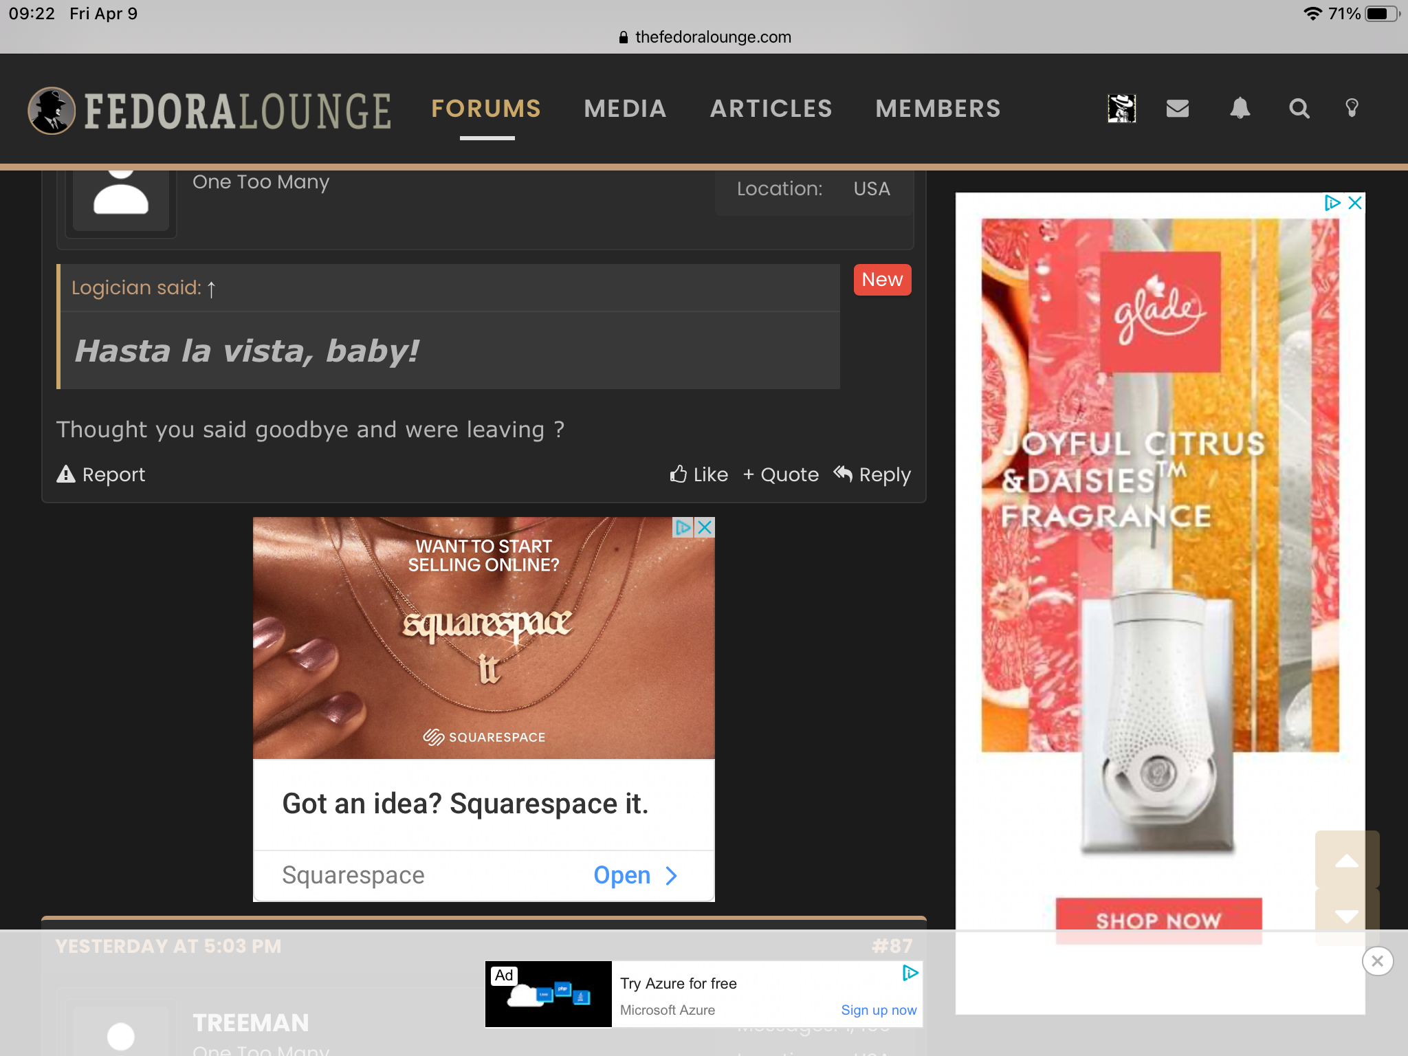The height and width of the screenshot is (1056, 1408).
Task: Open the inbox envelope icon
Action: (x=1178, y=109)
